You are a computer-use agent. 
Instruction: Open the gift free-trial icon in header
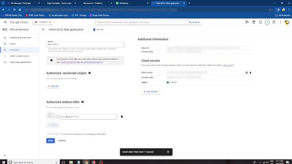(254, 22)
